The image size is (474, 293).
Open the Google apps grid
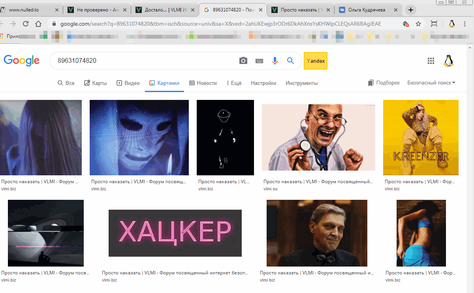[431, 61]
